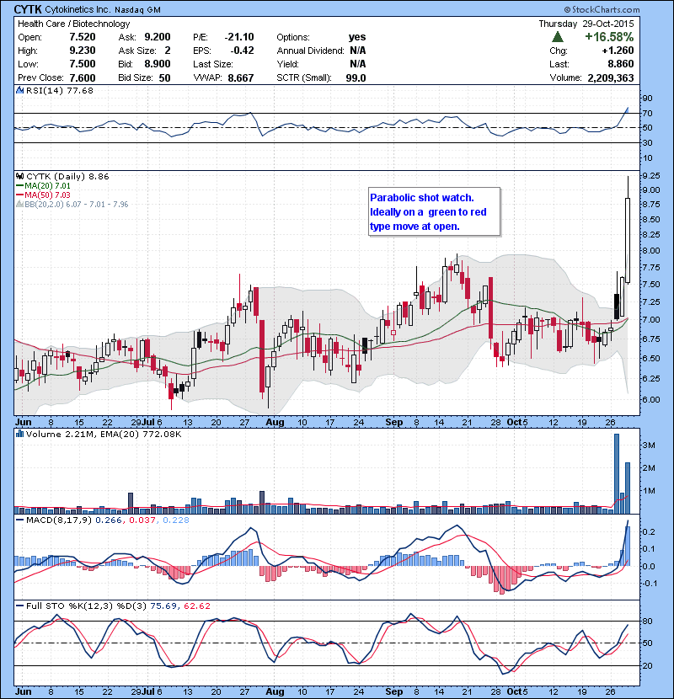Click the tallest 3M volume bar

[x=617, y=473]
